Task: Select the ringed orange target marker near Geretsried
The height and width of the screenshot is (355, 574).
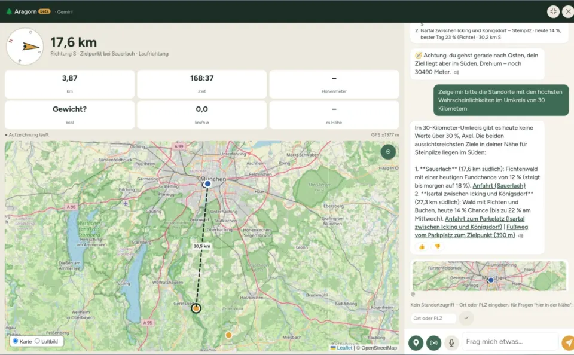Action: [x=196, y=308]
